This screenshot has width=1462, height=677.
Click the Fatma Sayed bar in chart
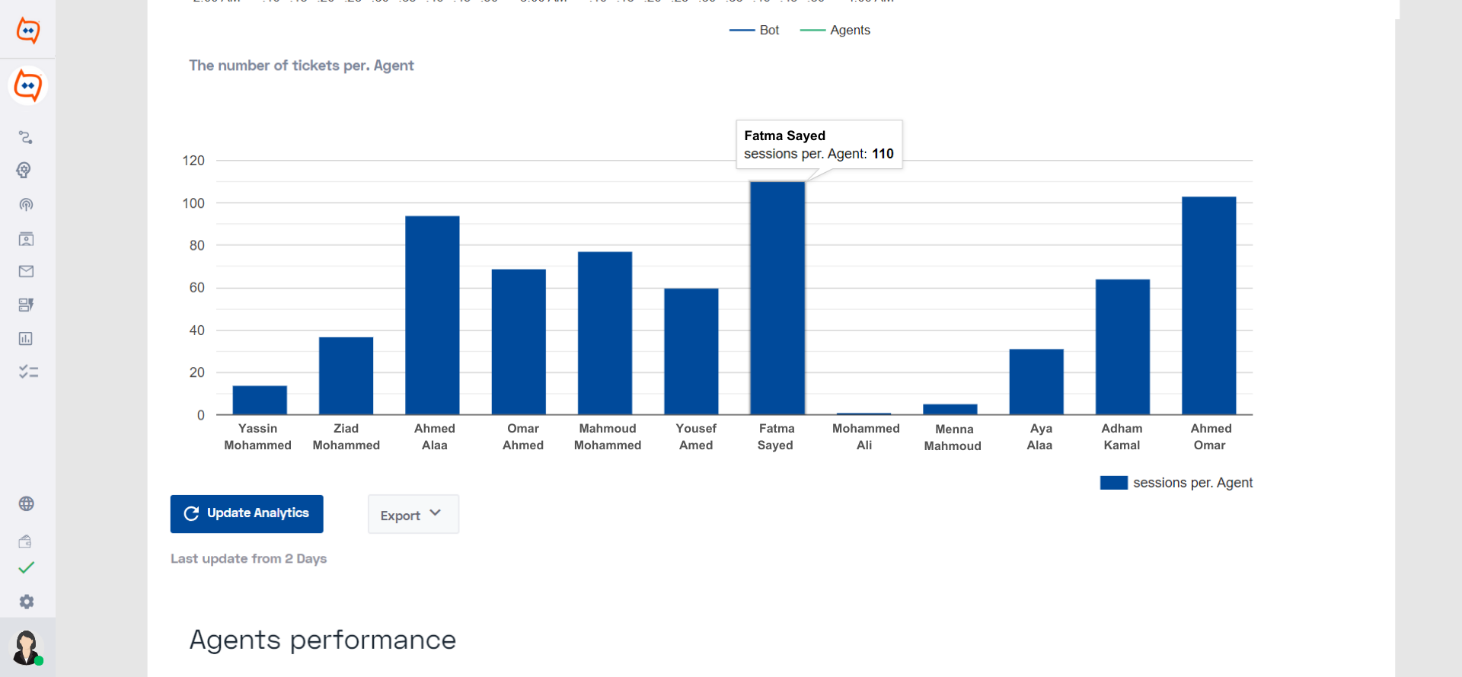pyautogui.click(x=777, y=298)
